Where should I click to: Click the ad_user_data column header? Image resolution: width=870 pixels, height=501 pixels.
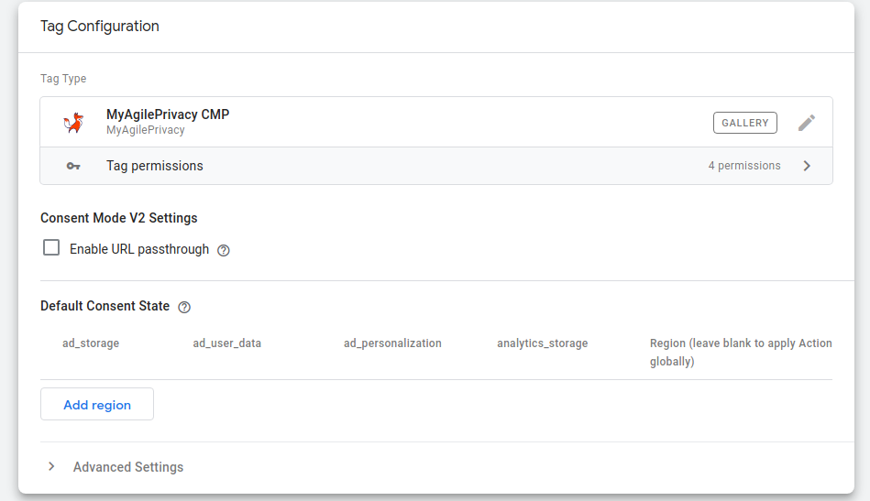[x=227, y=343]
